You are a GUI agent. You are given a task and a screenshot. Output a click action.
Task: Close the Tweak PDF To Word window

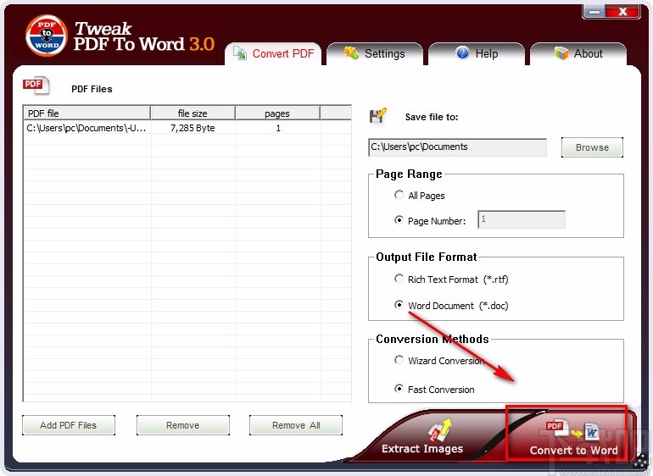pyautogui.click(x=622, y=12)
